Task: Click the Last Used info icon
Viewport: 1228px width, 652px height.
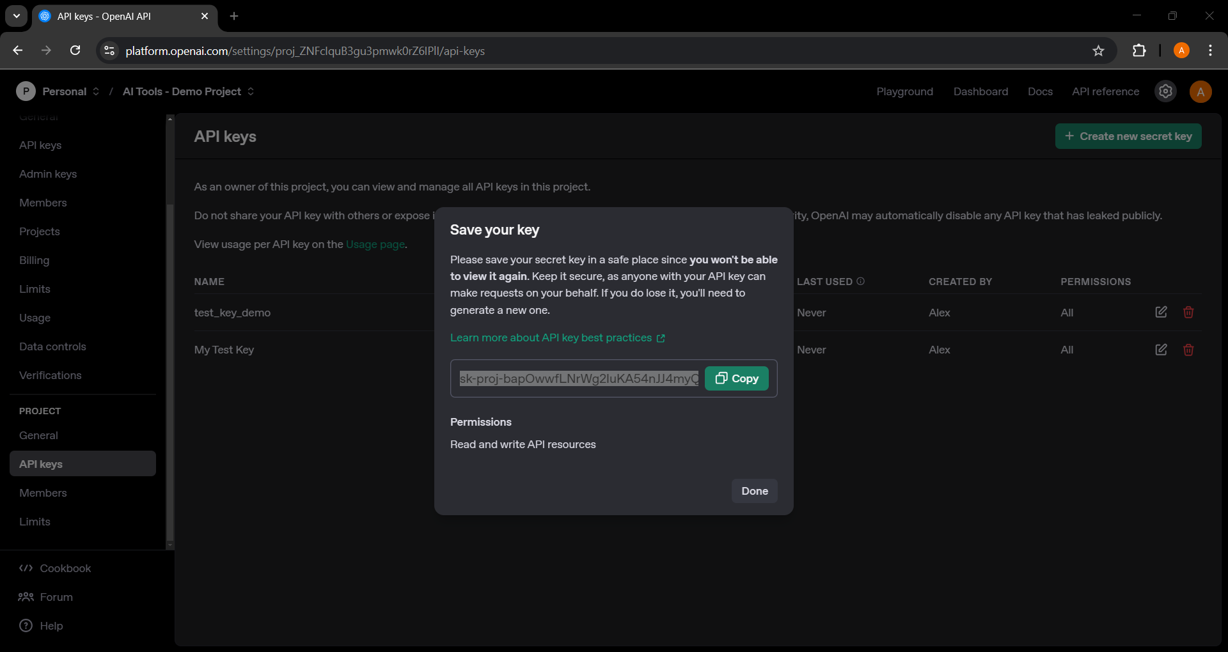Action: point(860,281)
